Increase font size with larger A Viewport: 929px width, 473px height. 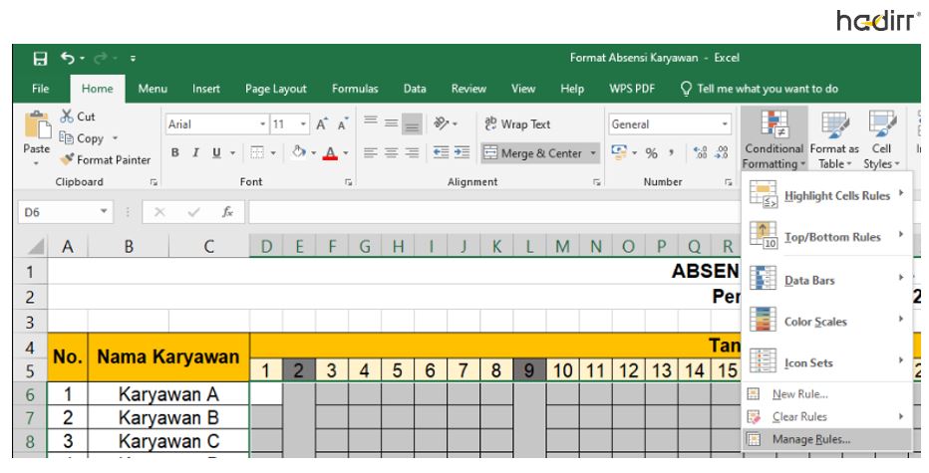click(322, 124)
